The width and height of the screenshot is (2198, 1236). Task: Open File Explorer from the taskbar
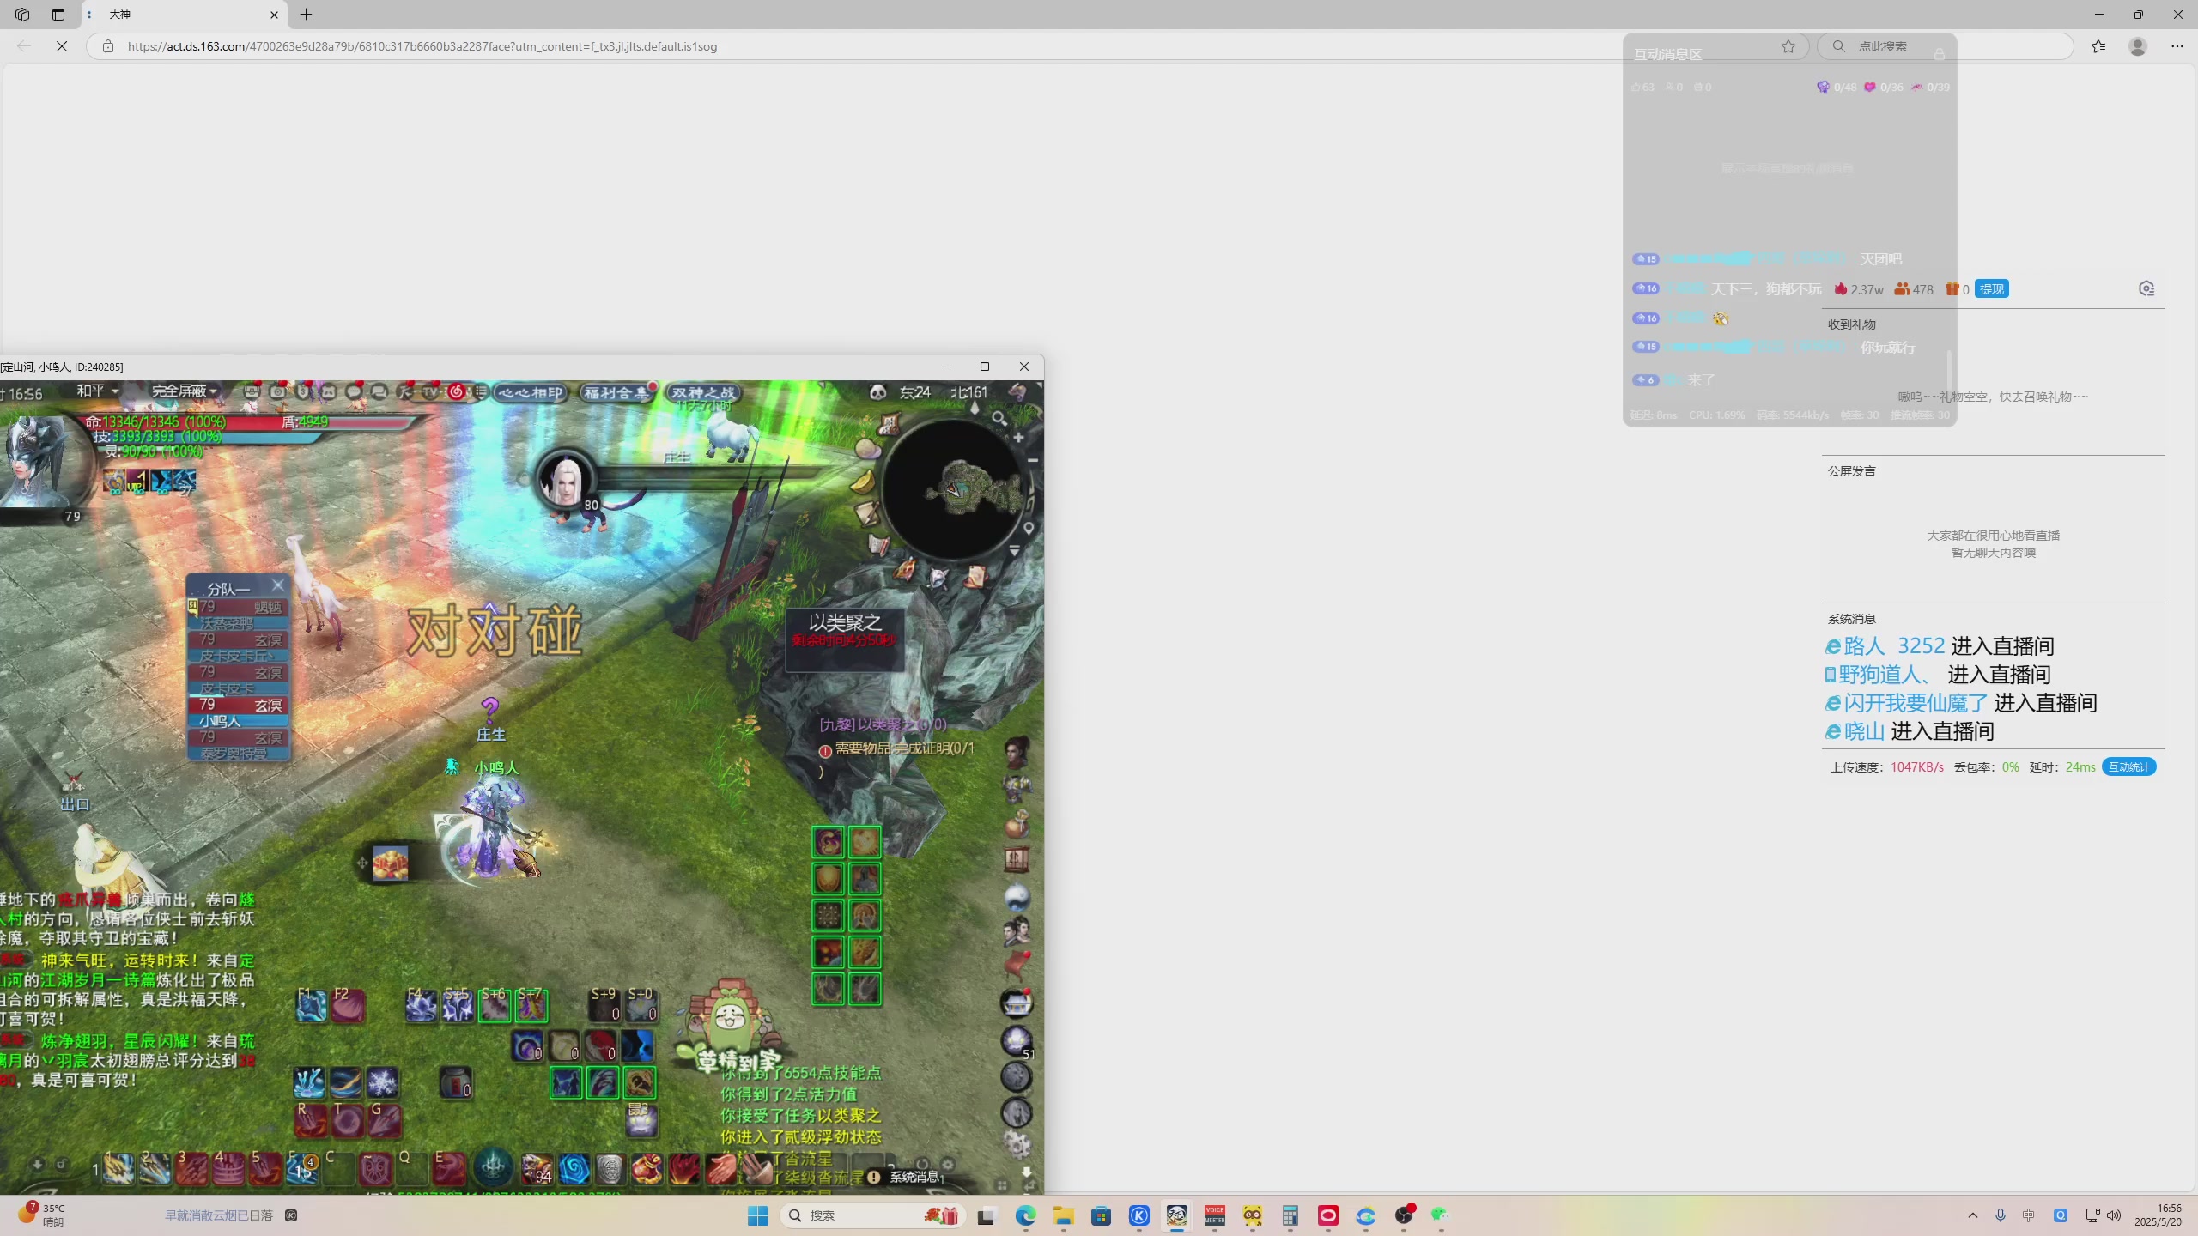[x=1064, y=1215]
